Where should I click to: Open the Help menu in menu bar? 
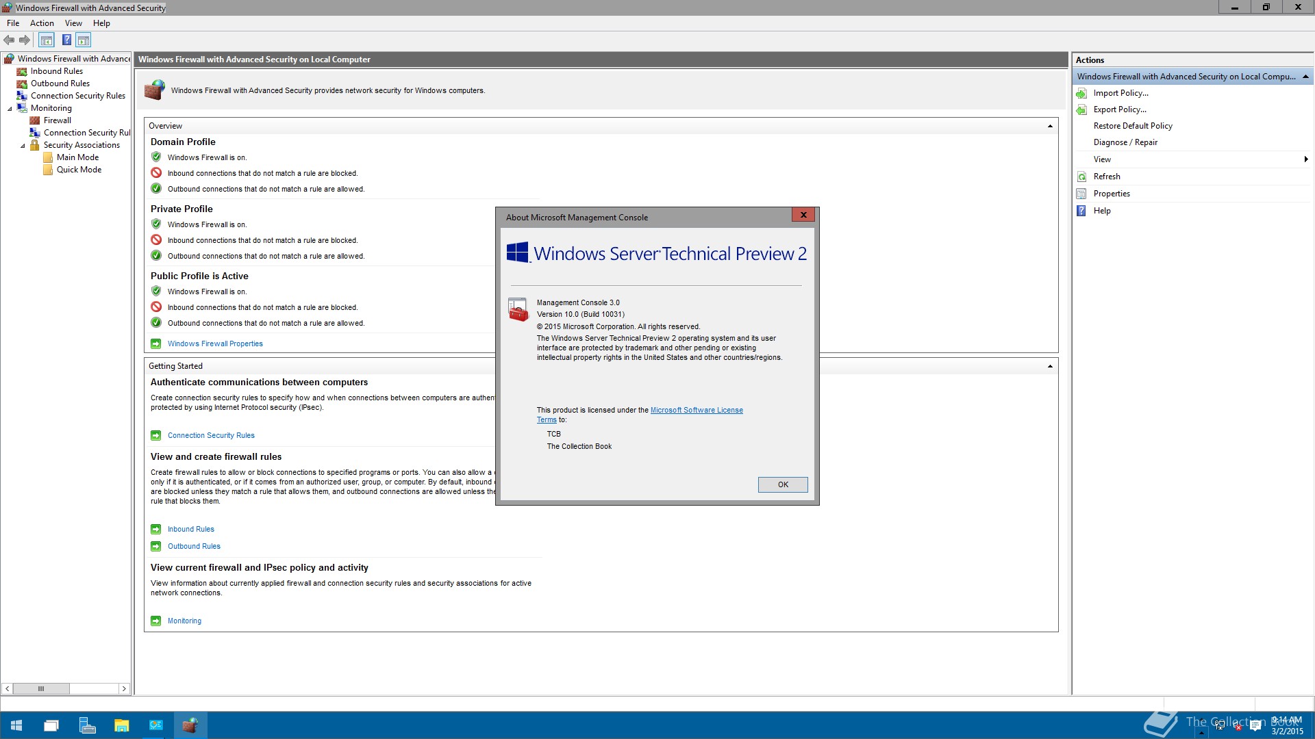(101, 23)
